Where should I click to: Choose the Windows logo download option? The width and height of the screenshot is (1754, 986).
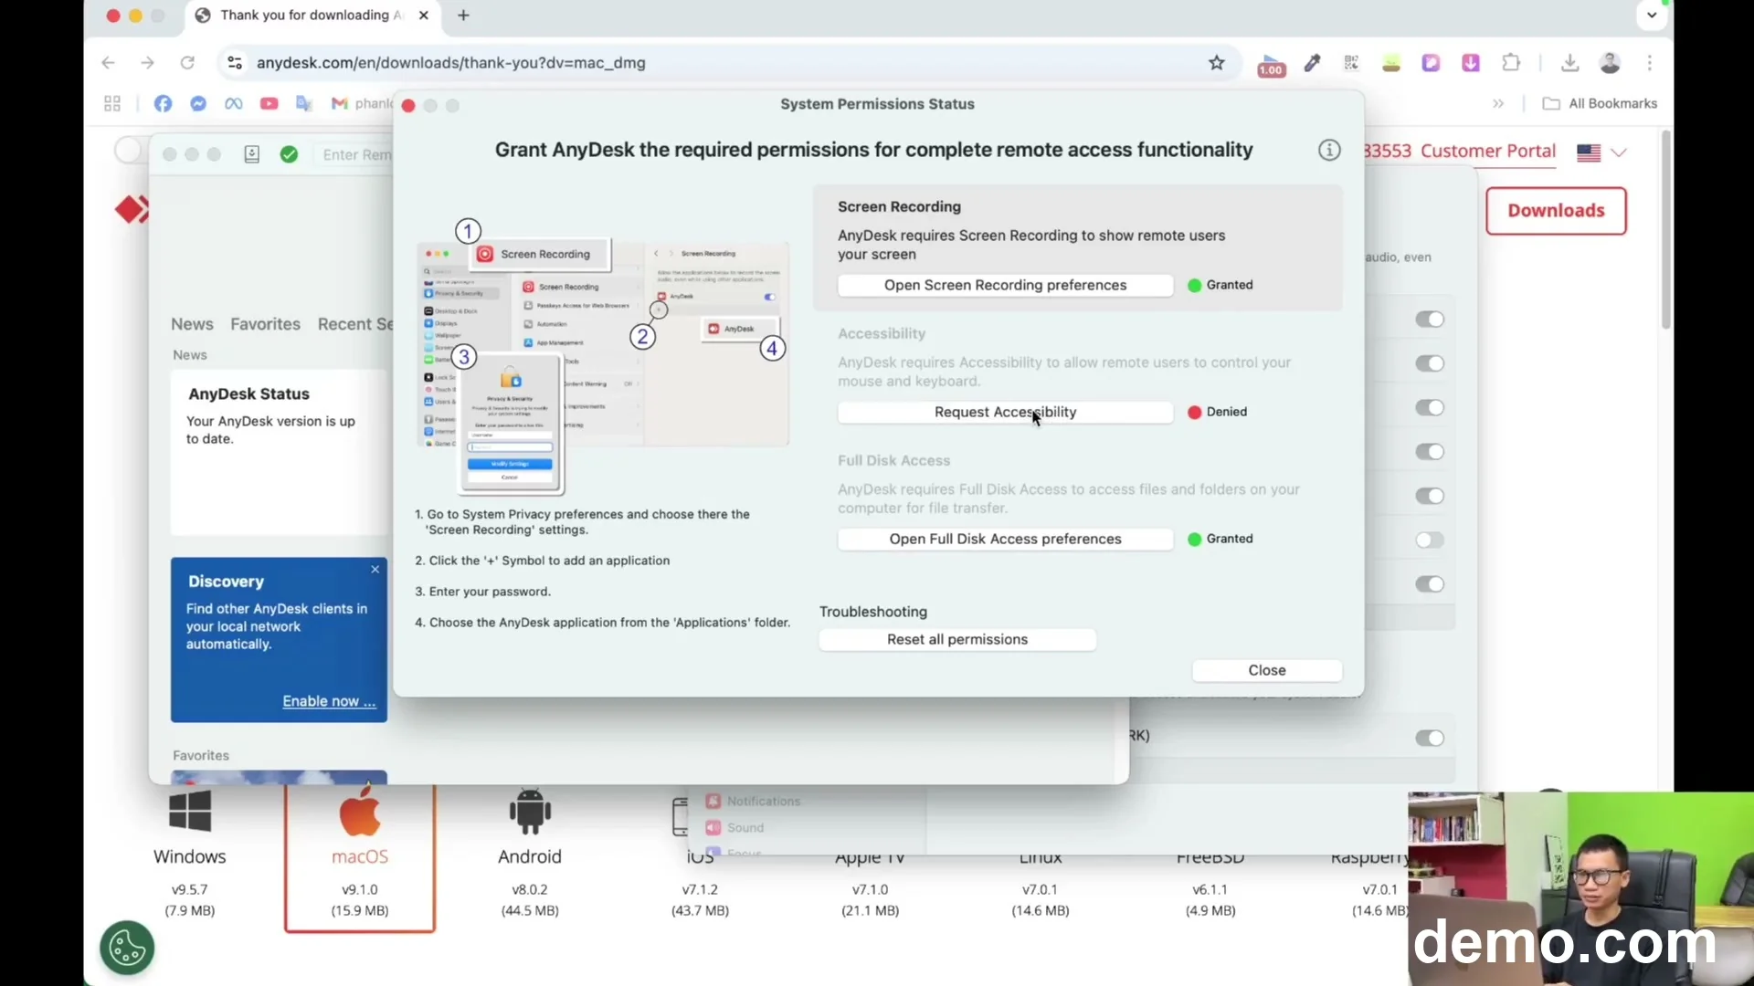(190, 811)
